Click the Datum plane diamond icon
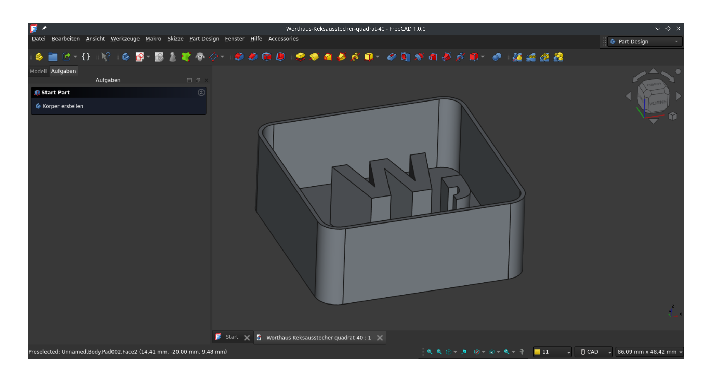Viewport: 712px width, 392px height. [213, 57]
